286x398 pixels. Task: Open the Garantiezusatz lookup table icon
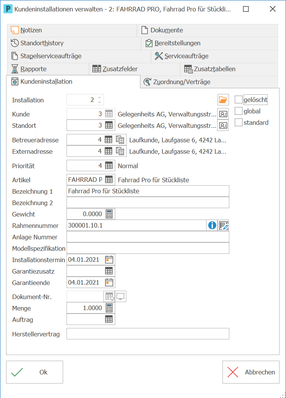click(x=109, y=271)
